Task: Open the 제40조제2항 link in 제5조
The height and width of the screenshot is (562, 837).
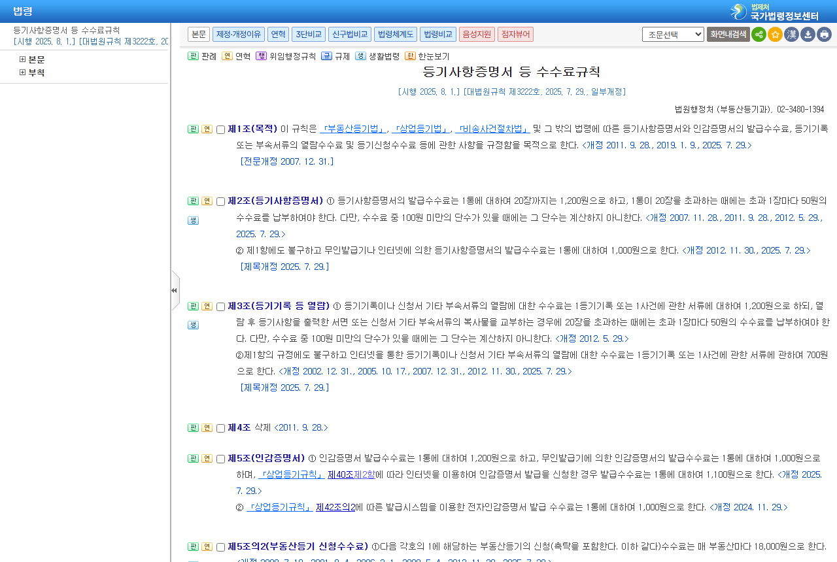Action: pyautogui.click(x=351, y=474)
